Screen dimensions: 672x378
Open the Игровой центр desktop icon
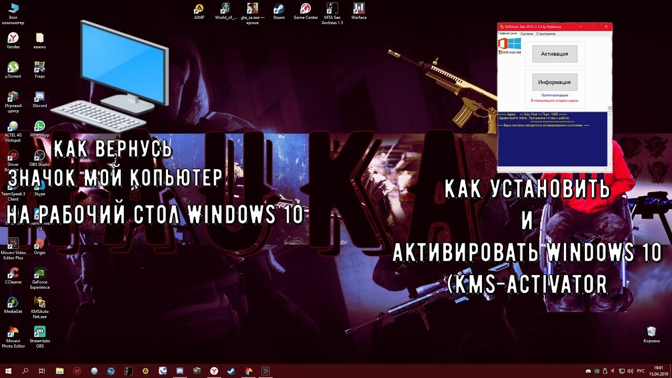[x=13, y=102]
